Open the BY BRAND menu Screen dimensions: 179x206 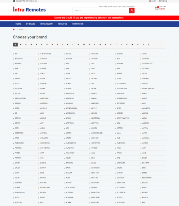tap(31, 24)
